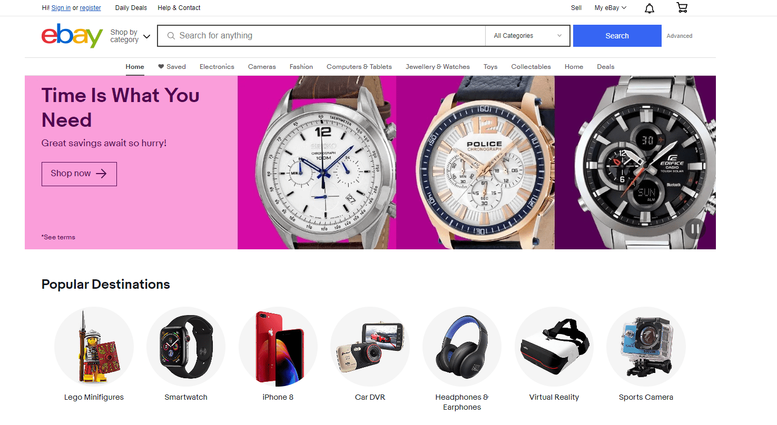Focus the Search for anything field
This screenshot has width=777, height=425.
[321, 36]
